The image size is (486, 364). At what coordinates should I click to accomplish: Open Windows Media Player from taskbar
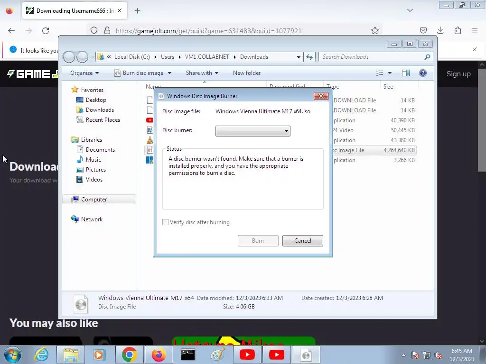tap(100, 355)
